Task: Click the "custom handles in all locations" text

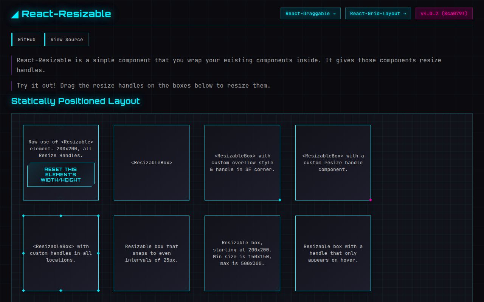Action: [61, 253]
